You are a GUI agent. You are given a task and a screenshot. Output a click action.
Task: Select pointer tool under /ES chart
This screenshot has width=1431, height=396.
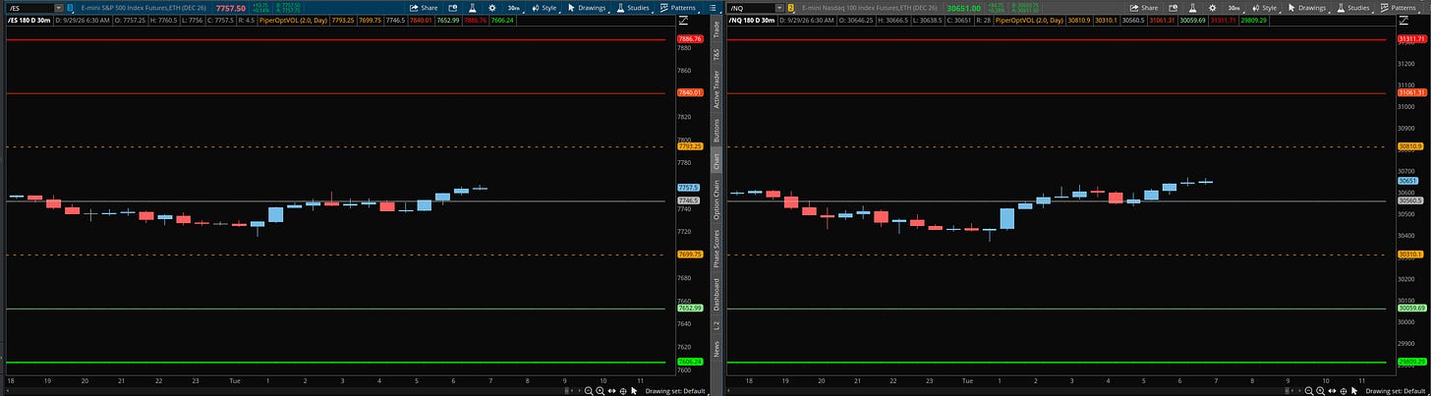[634, 390]
